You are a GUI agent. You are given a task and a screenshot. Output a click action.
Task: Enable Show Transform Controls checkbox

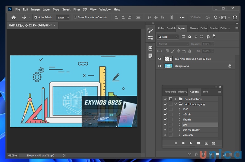click(76, 17)
